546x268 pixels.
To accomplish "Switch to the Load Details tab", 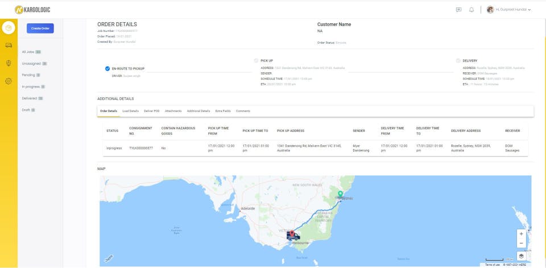I will click(x=130, y=110).
